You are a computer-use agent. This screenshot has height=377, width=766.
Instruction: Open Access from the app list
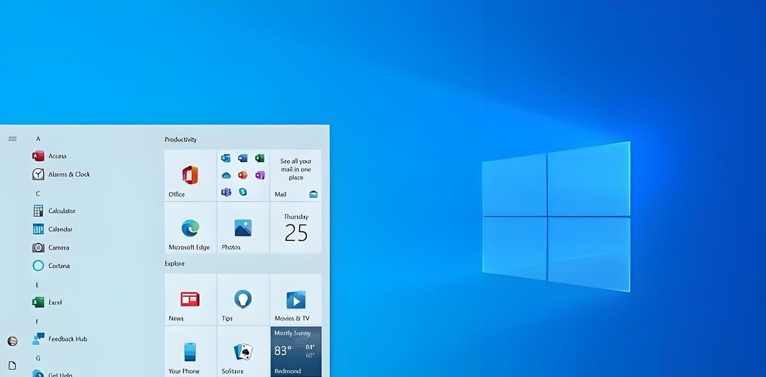tap(50, 156)
